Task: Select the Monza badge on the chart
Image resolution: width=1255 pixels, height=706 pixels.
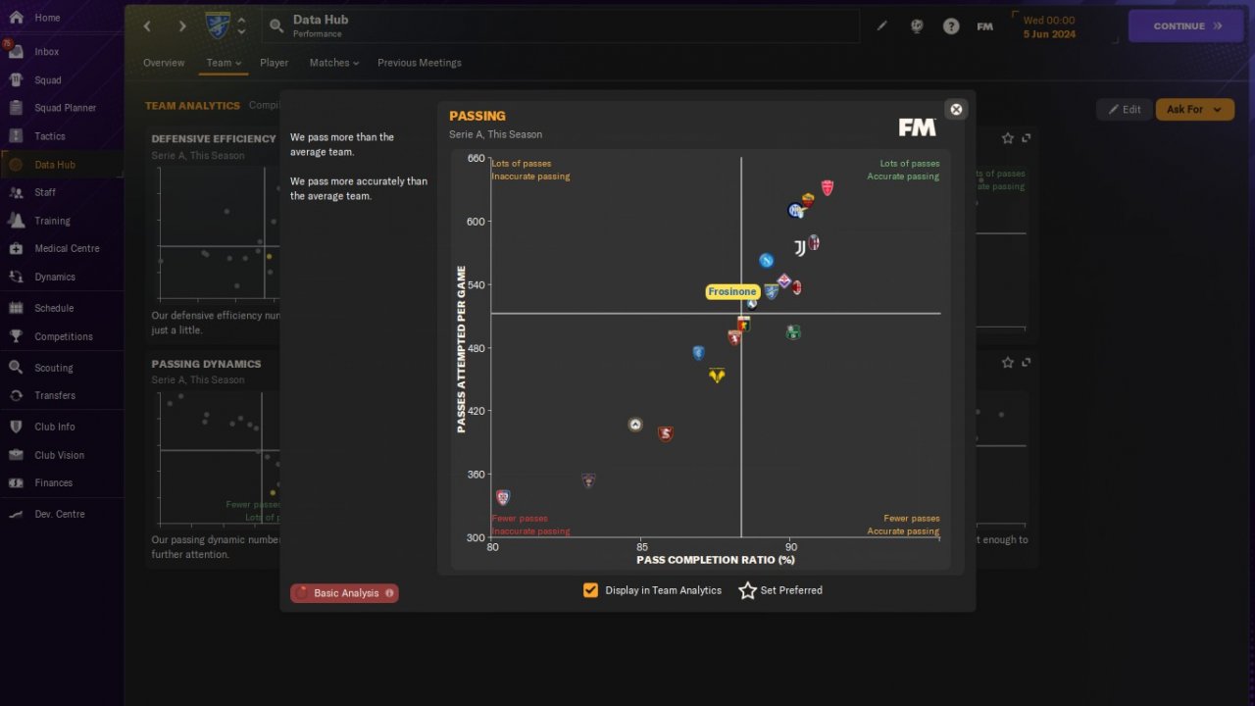Action: (x=828, y=187)
